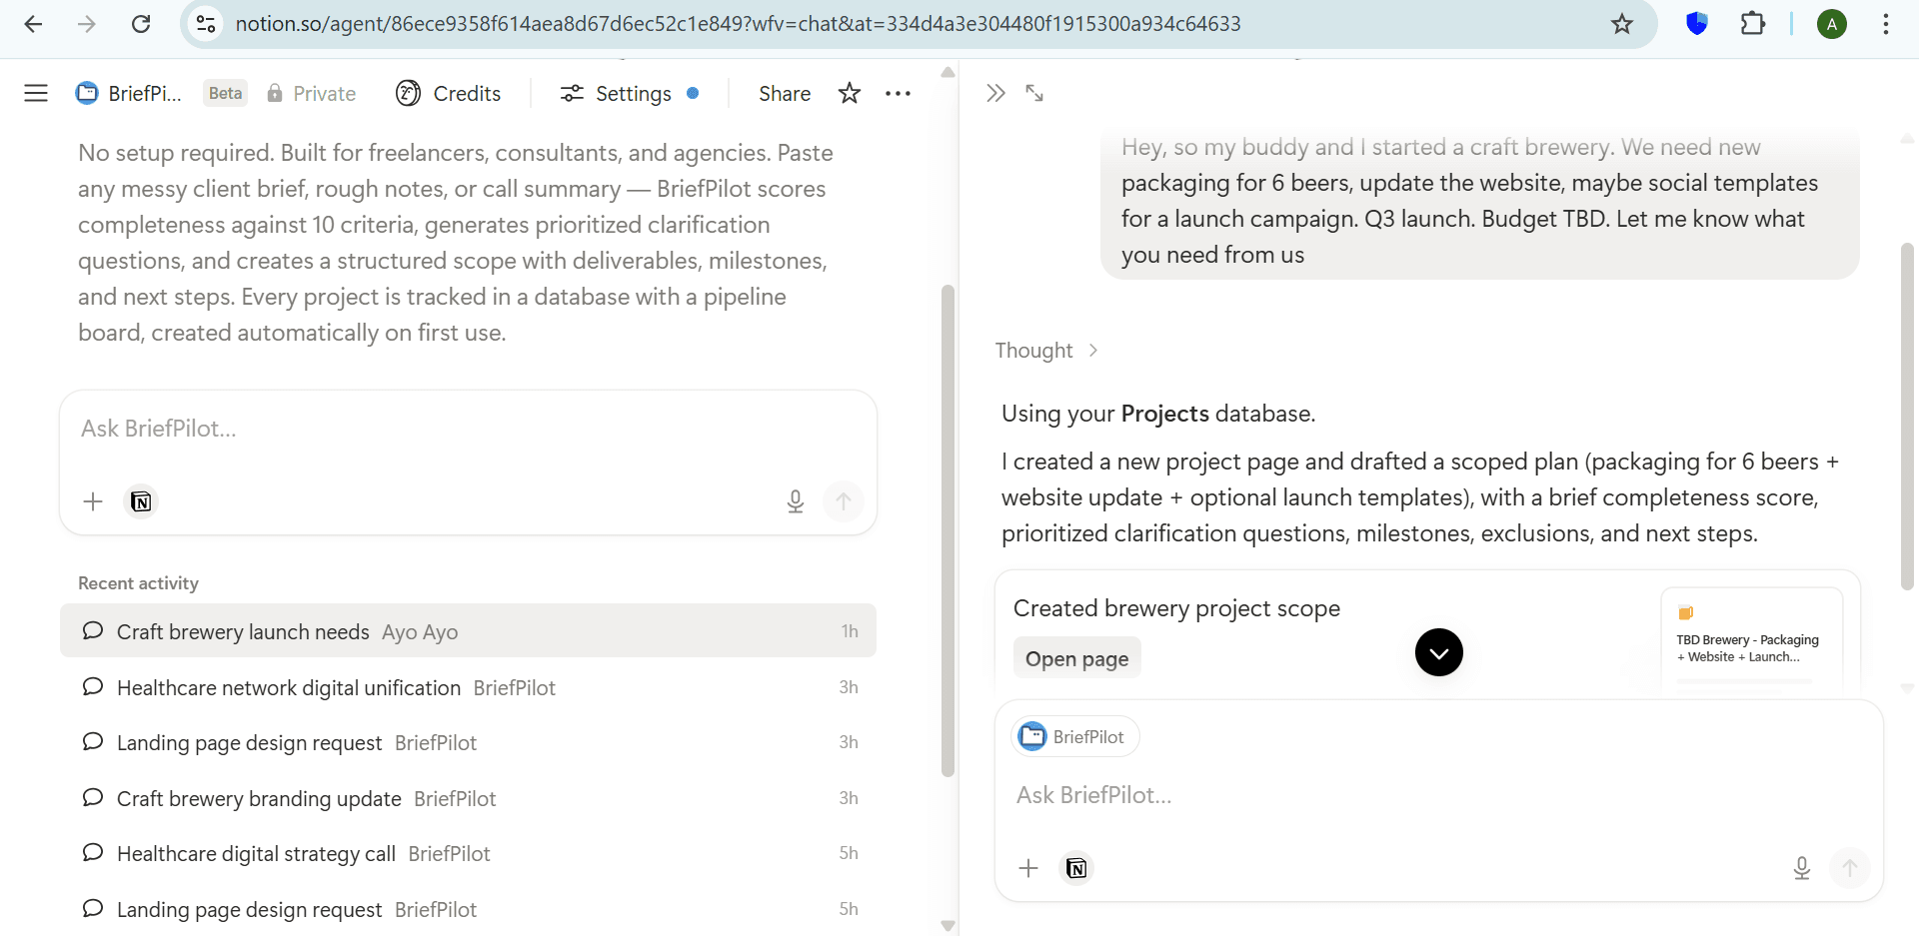The height and width of the screenshot is (936, 1919).
Task: Collapse the chat panel with double chevron
Action: [x=994, y=93]
